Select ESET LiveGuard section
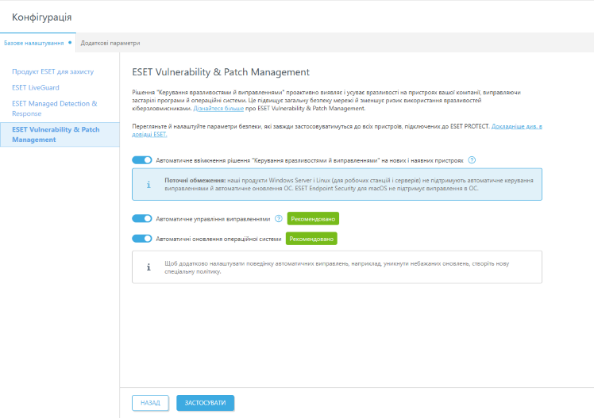The height and width of the screenshot is (418, 594). click(36, 87)
